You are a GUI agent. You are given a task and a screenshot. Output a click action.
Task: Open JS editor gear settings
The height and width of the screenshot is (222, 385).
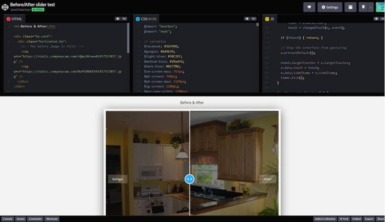click(375, 19)
